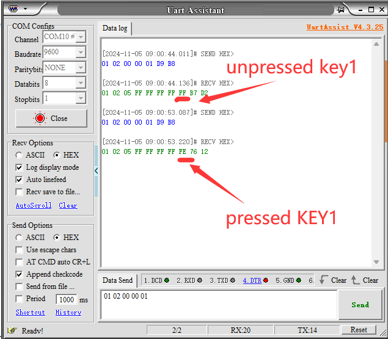Open the Baudrate 9600 dropdown
The image size is (388, 339).
pos(81,53)
